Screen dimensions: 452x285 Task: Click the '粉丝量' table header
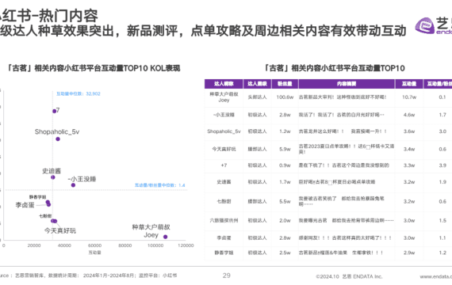(285, 84)
